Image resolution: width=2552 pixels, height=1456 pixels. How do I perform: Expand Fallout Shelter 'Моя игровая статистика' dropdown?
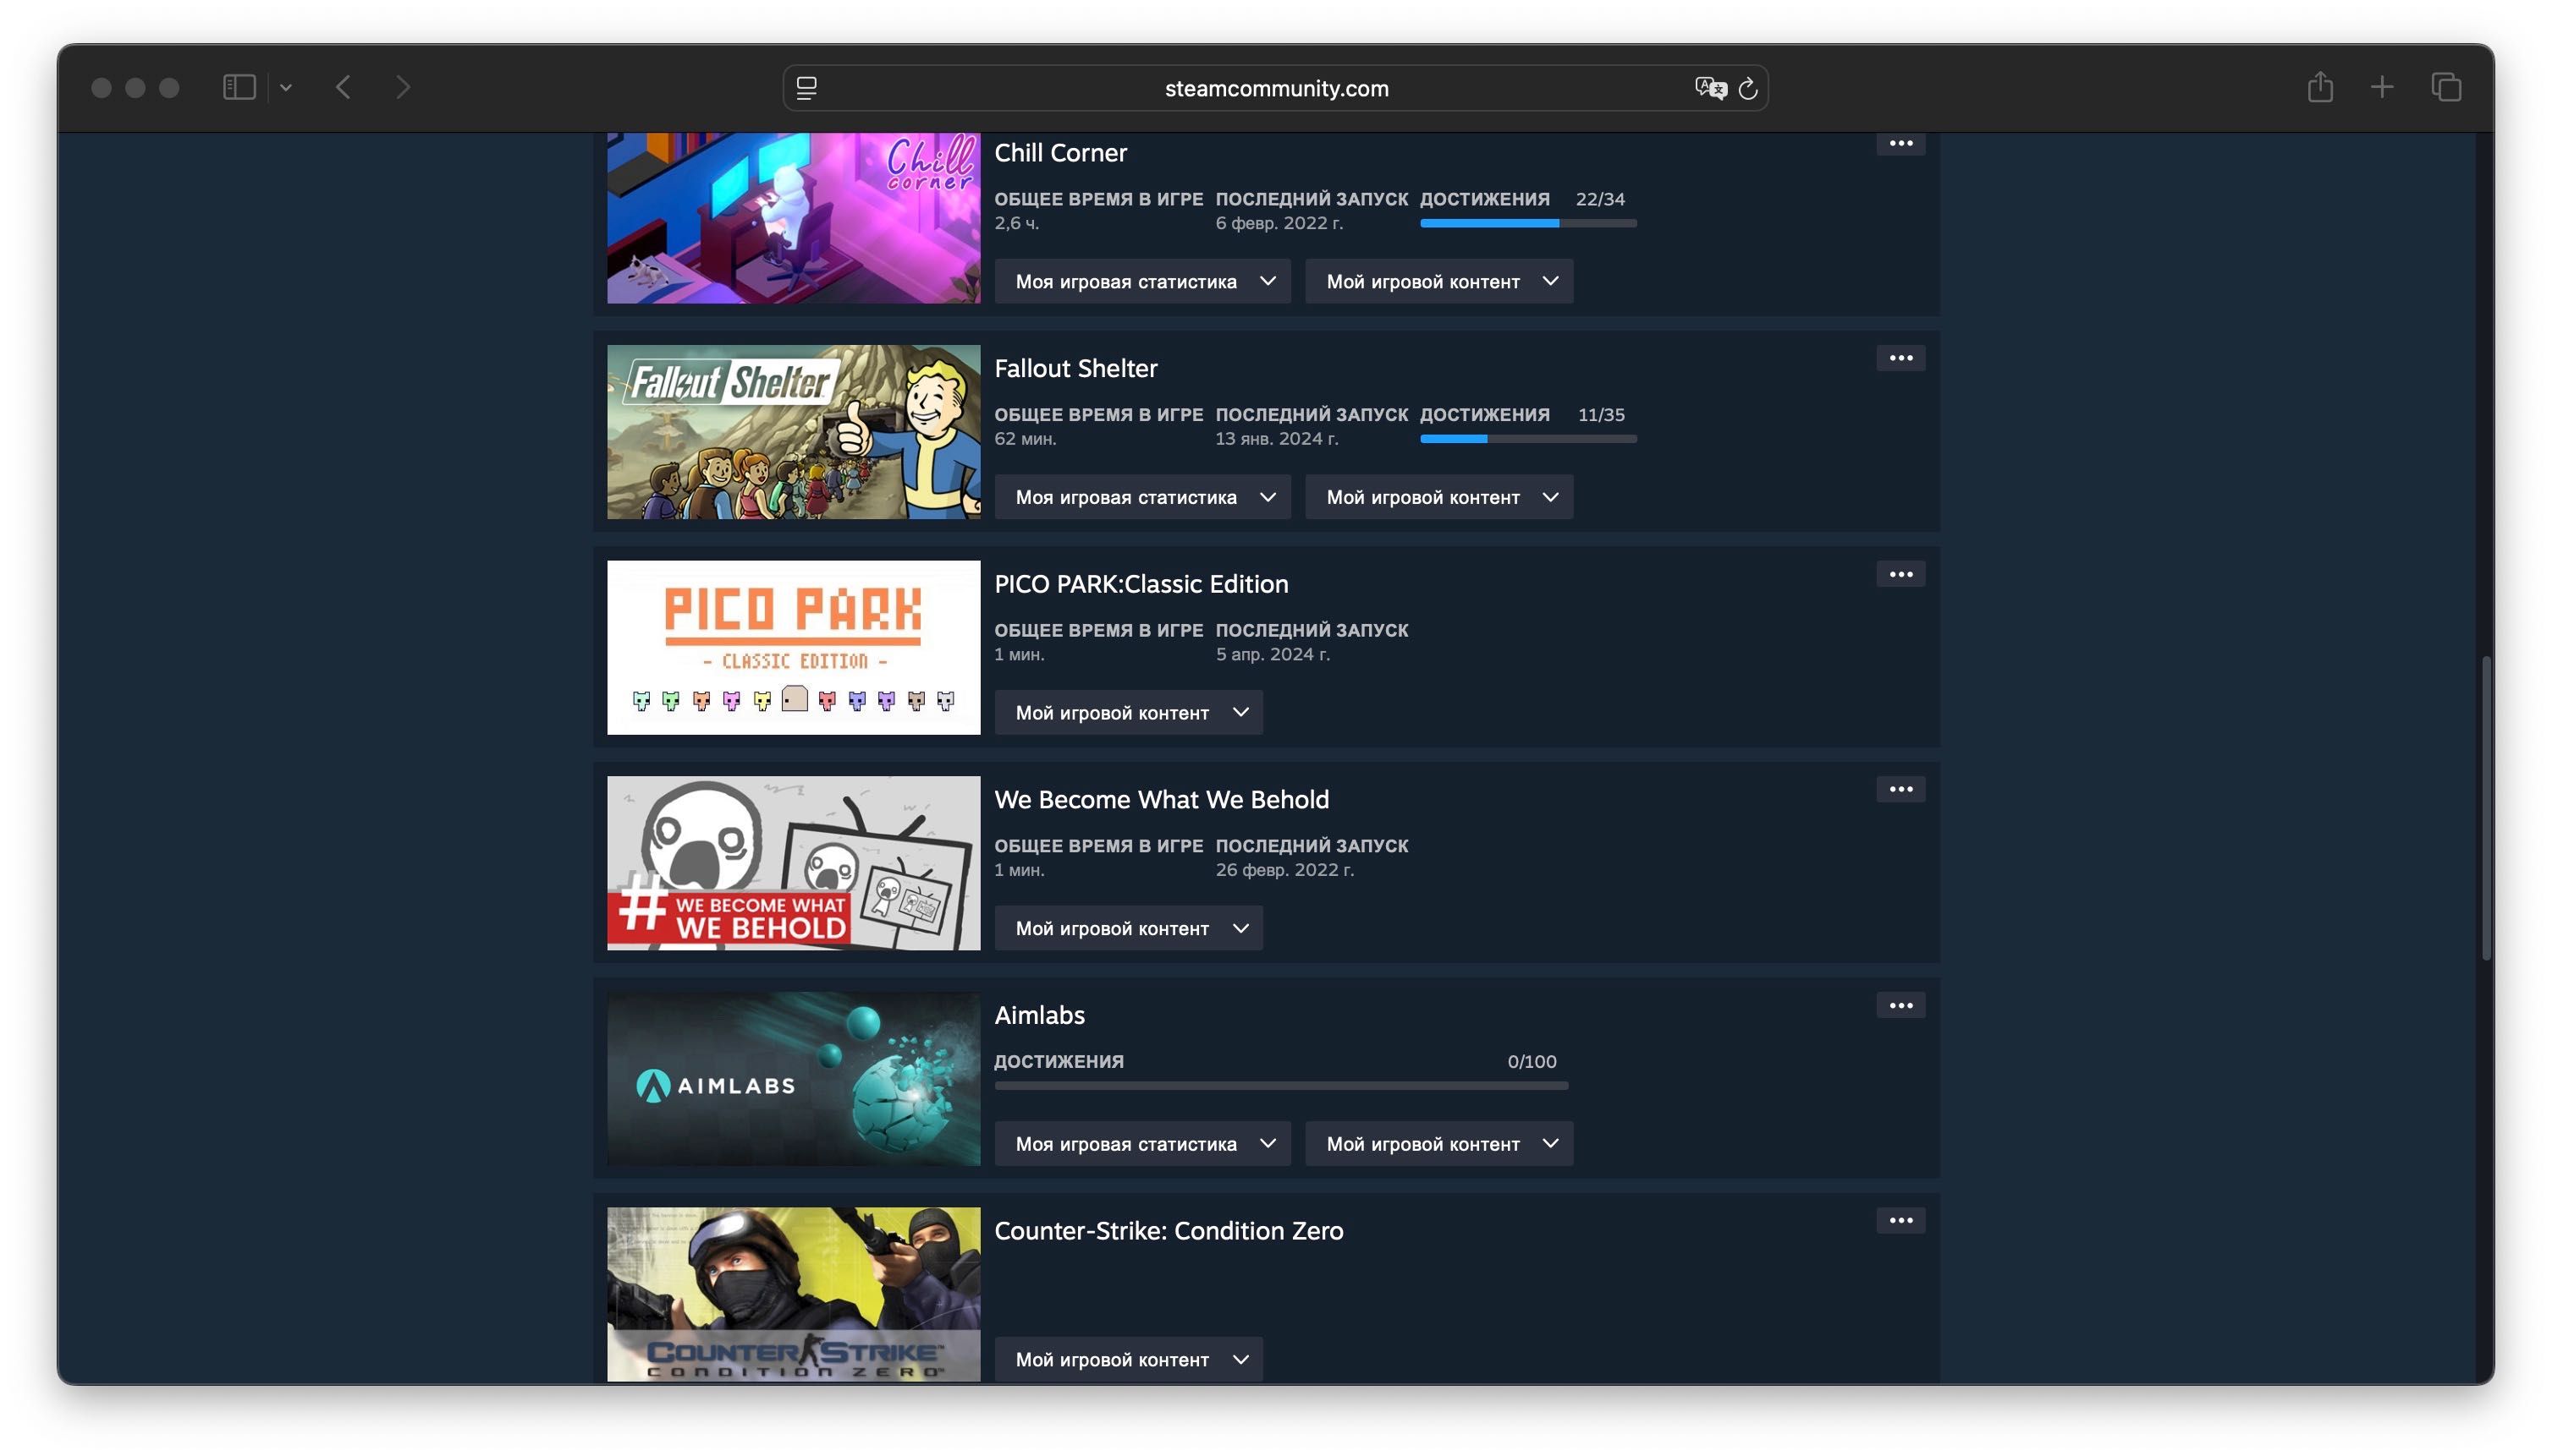tap(1142, 497)
